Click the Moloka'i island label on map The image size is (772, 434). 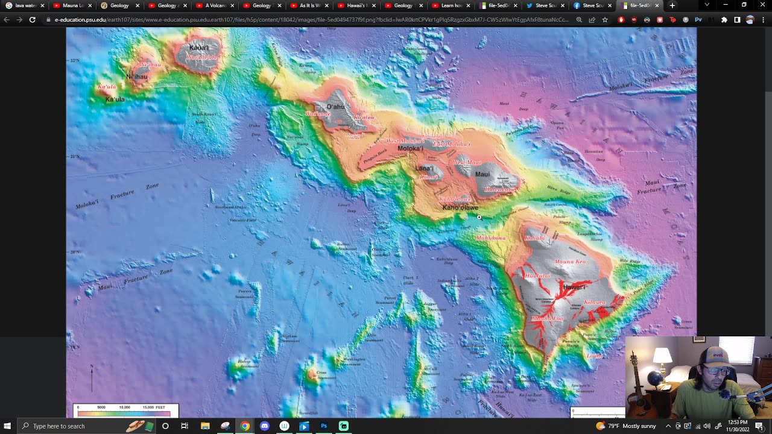point(410,148)
